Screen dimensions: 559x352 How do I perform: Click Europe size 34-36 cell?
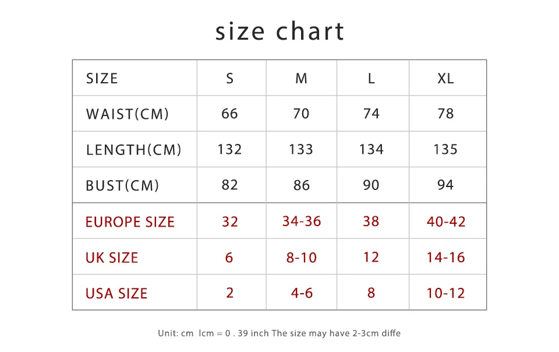click(302, 221)
